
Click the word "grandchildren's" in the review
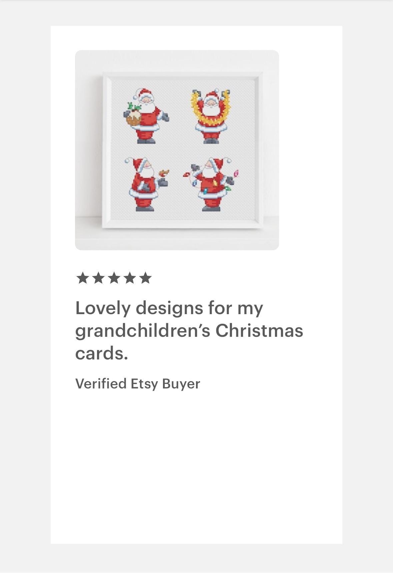point(143,331)
